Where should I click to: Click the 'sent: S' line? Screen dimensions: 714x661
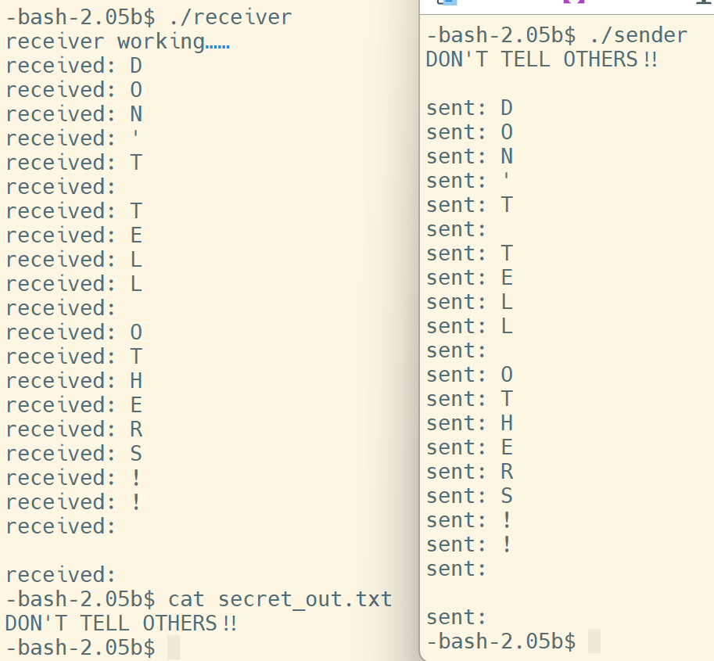(470, 496)
